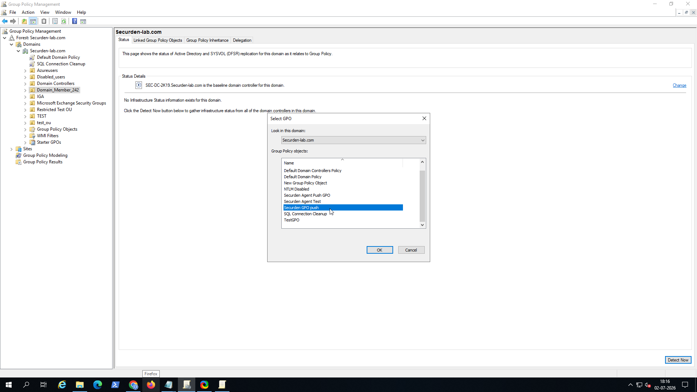Collapse the Securden-lab.com domain node
The height and width of the screenshot is (392, 697).
pos(18,51)
